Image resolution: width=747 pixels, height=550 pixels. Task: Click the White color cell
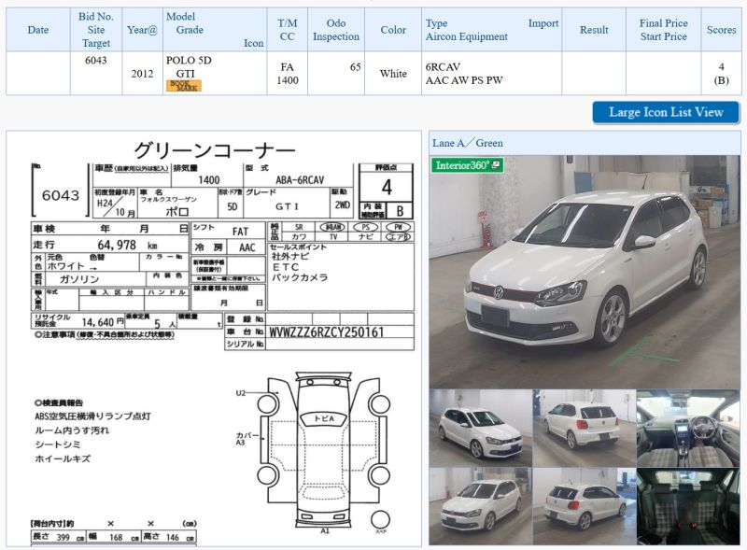pos(393,74)
